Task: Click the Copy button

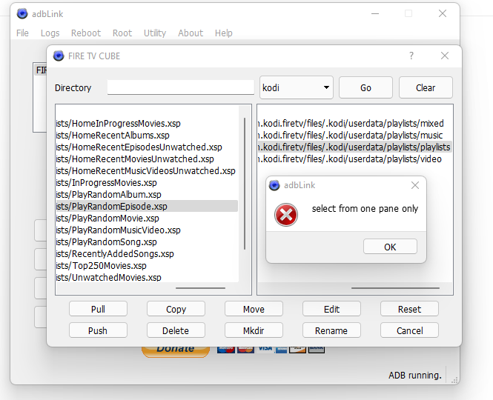Action: 176,309
